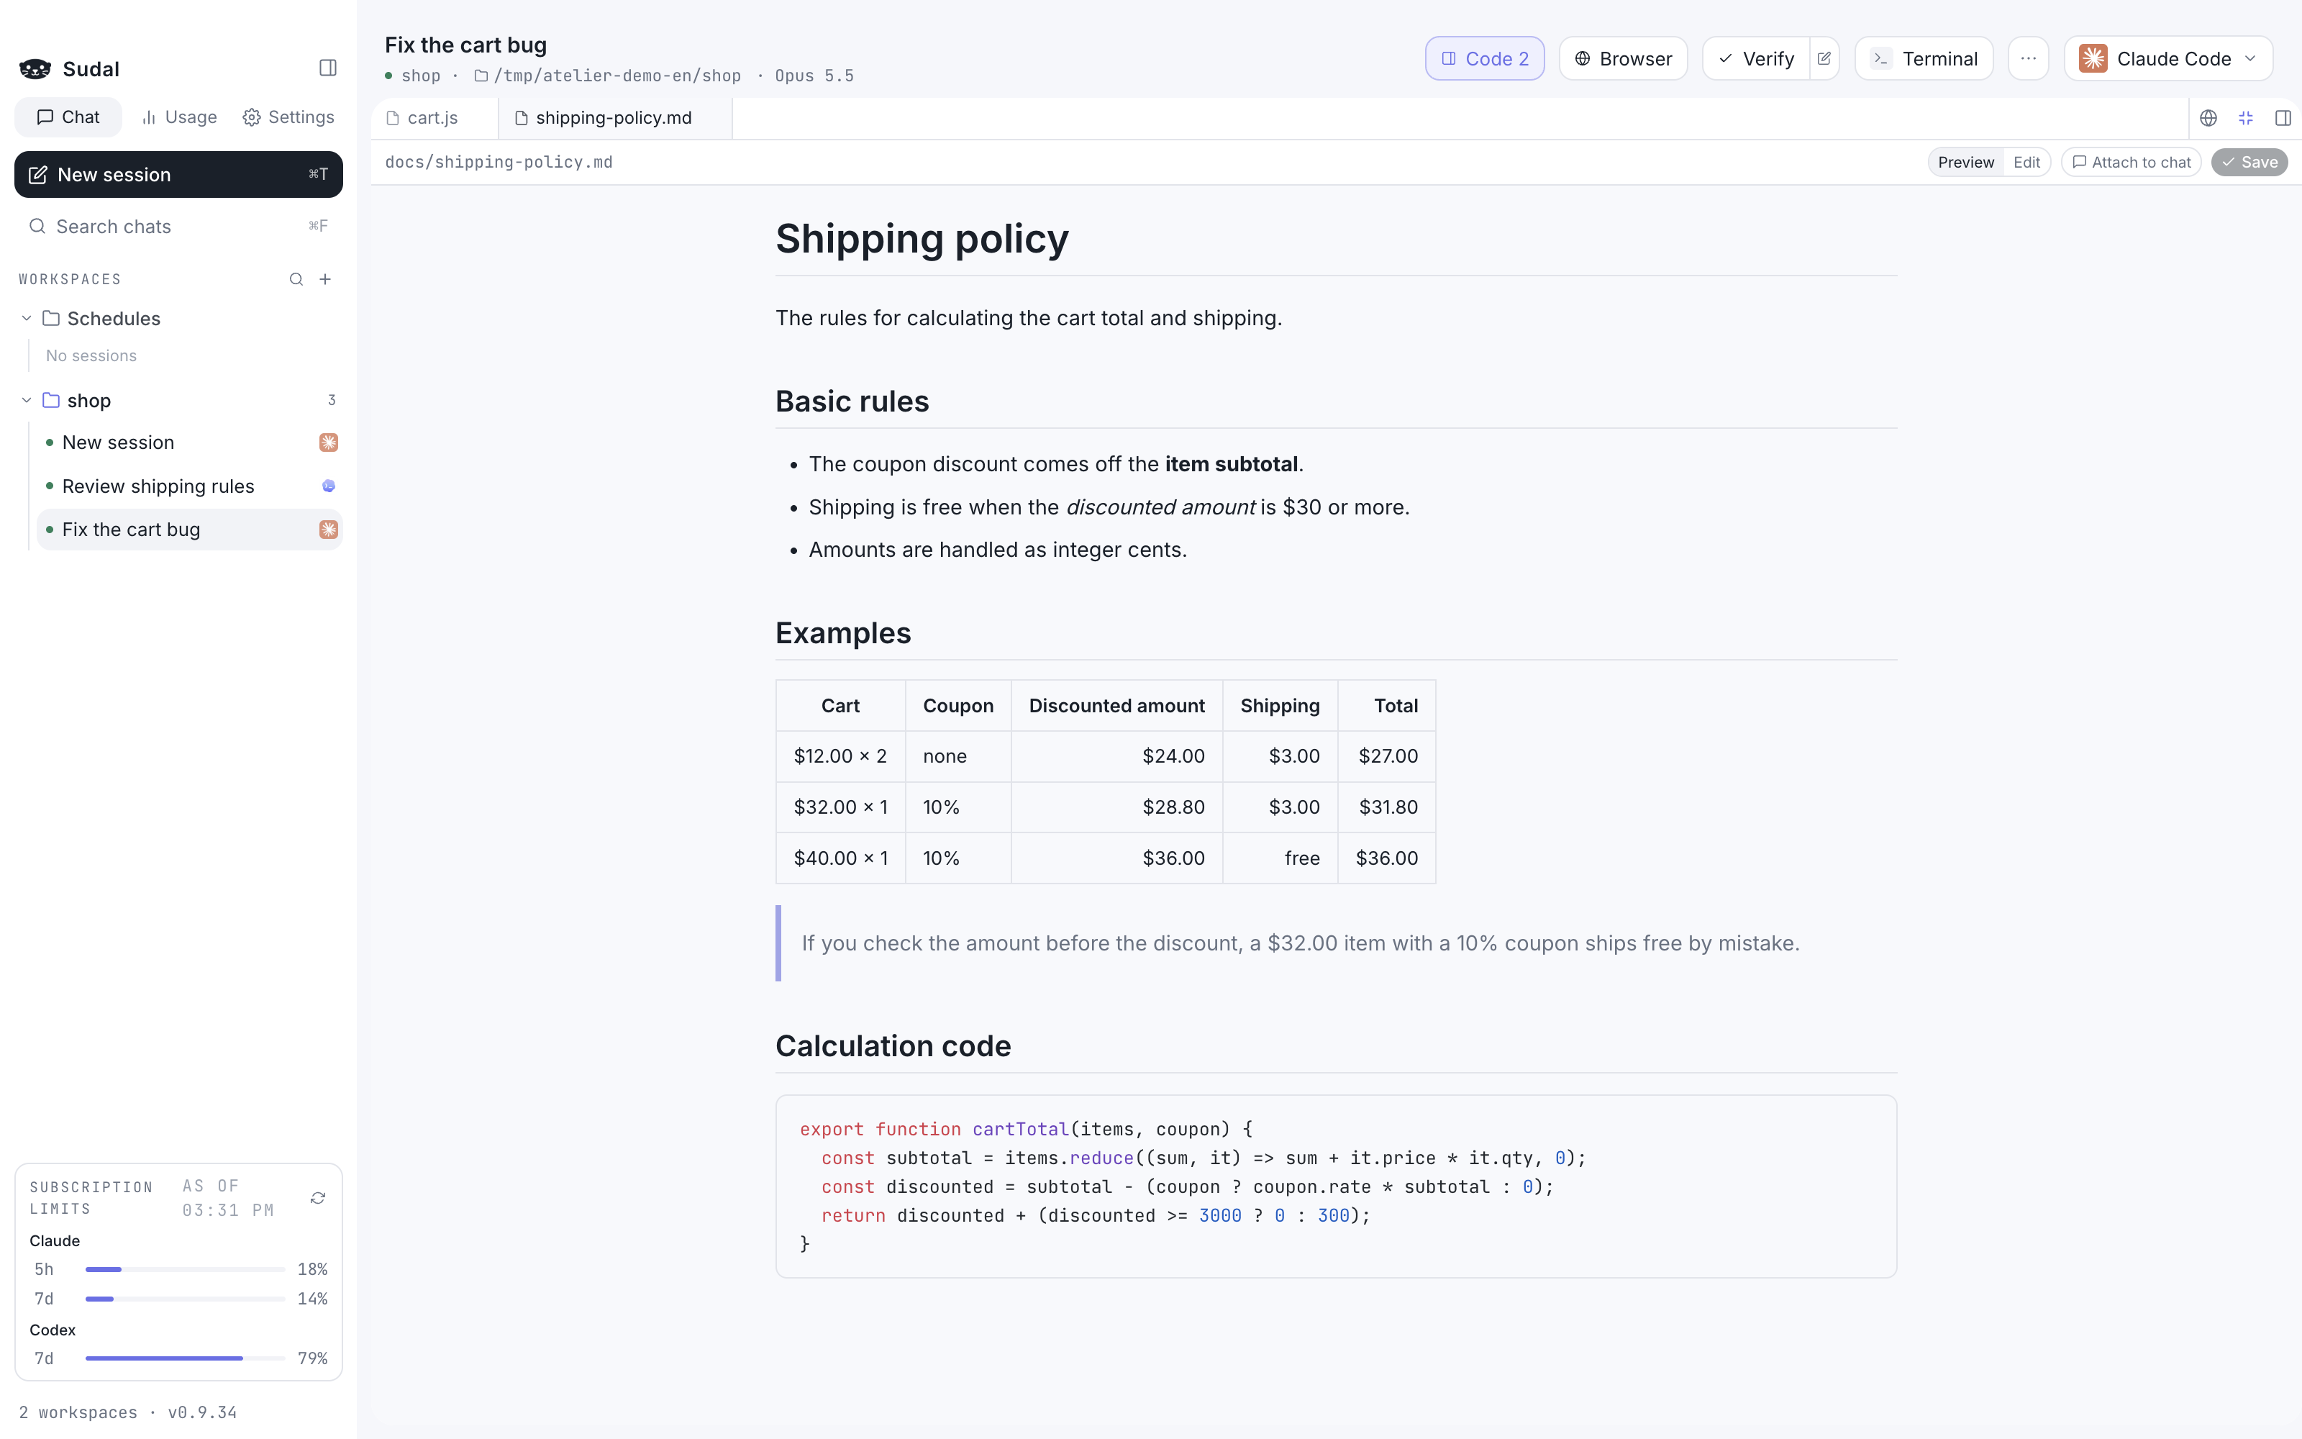Screen dimensions: 2302x1439
Task: Open the Usage tab
Action: click(179, 117)
